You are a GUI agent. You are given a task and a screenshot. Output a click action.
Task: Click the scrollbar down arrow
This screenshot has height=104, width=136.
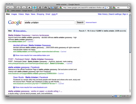pos(130,91)
